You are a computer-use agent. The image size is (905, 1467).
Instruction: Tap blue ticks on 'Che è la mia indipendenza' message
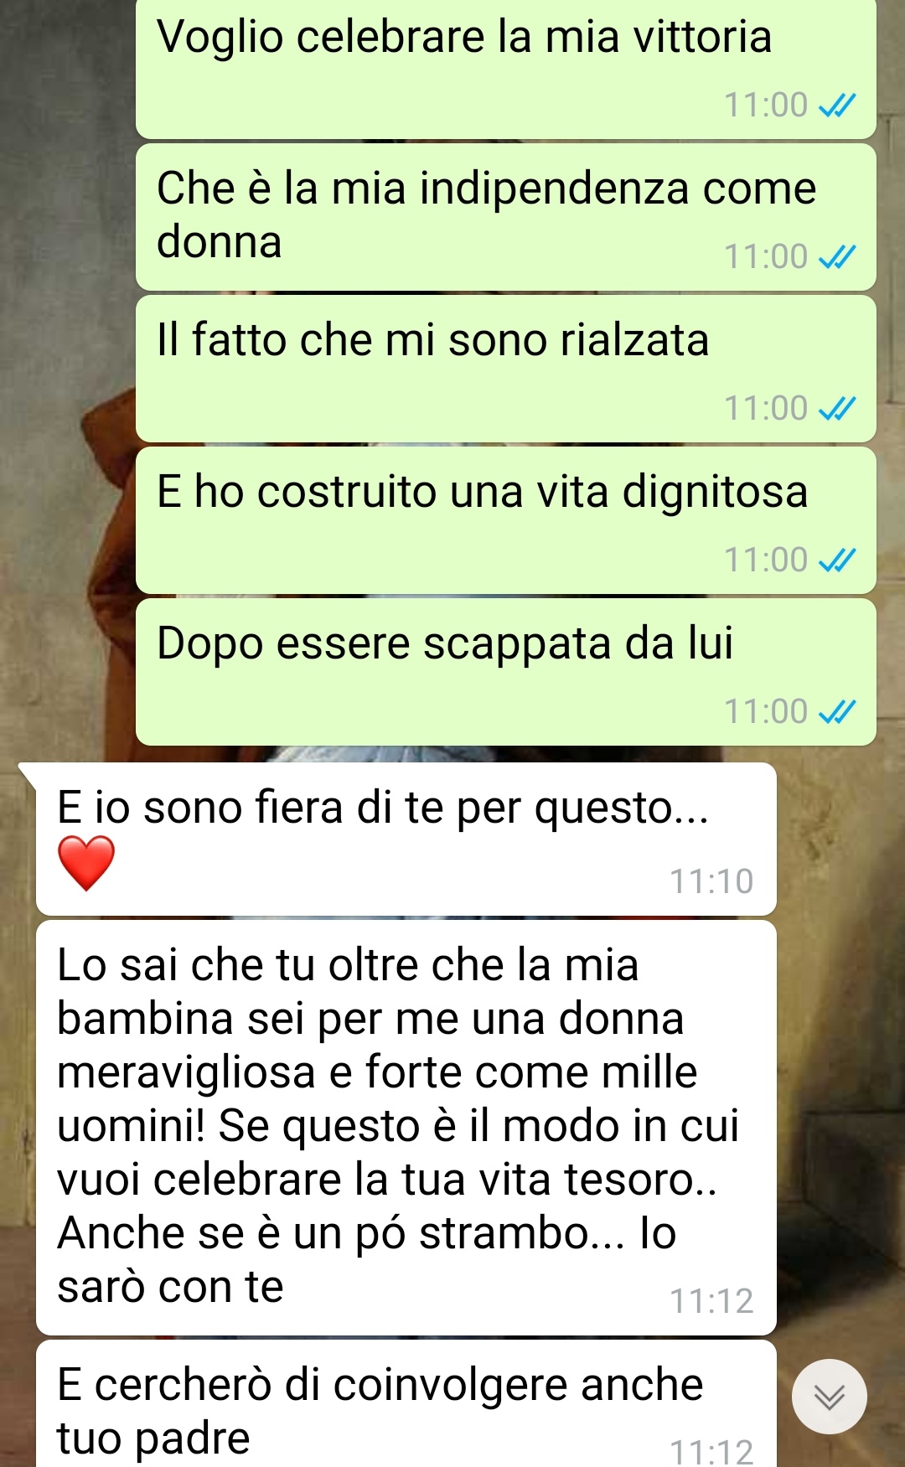tap(837, 257)
